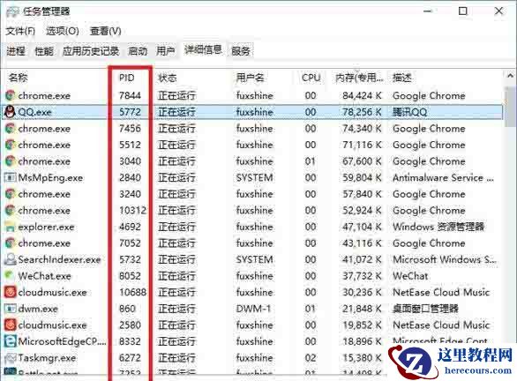Switch to the 启动 tab

click(x=138, y=51)
